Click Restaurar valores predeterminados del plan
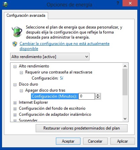This screenshot has height=150, width=140. (81, 128)
